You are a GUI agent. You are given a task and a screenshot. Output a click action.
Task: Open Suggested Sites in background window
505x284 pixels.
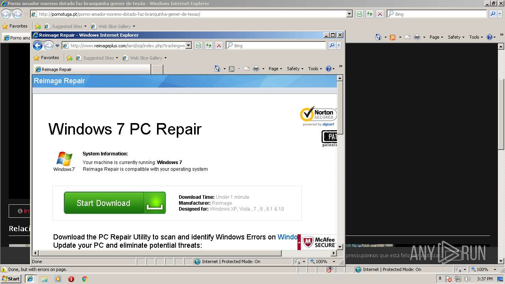(x=65, y=26)
